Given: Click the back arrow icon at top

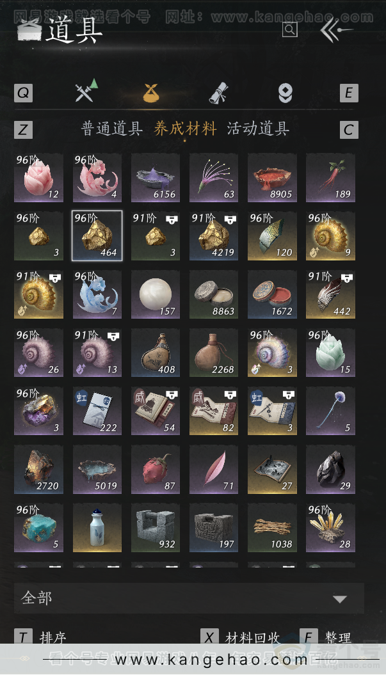Looking at the screenshot, I should pos(336,29).
